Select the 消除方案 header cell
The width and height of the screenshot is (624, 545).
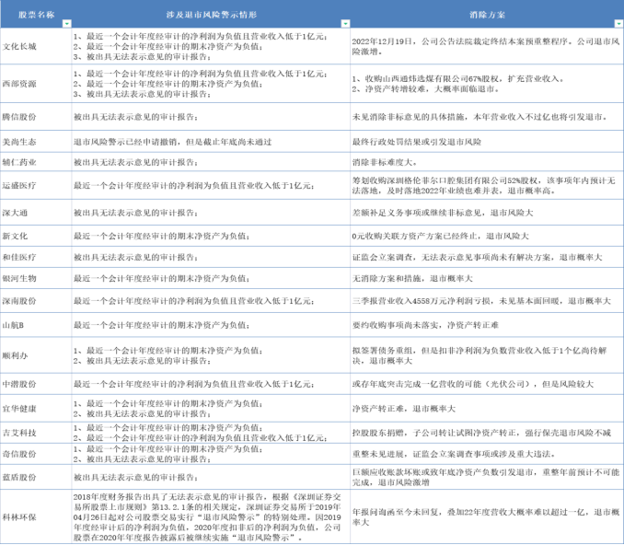coord(487,15)
